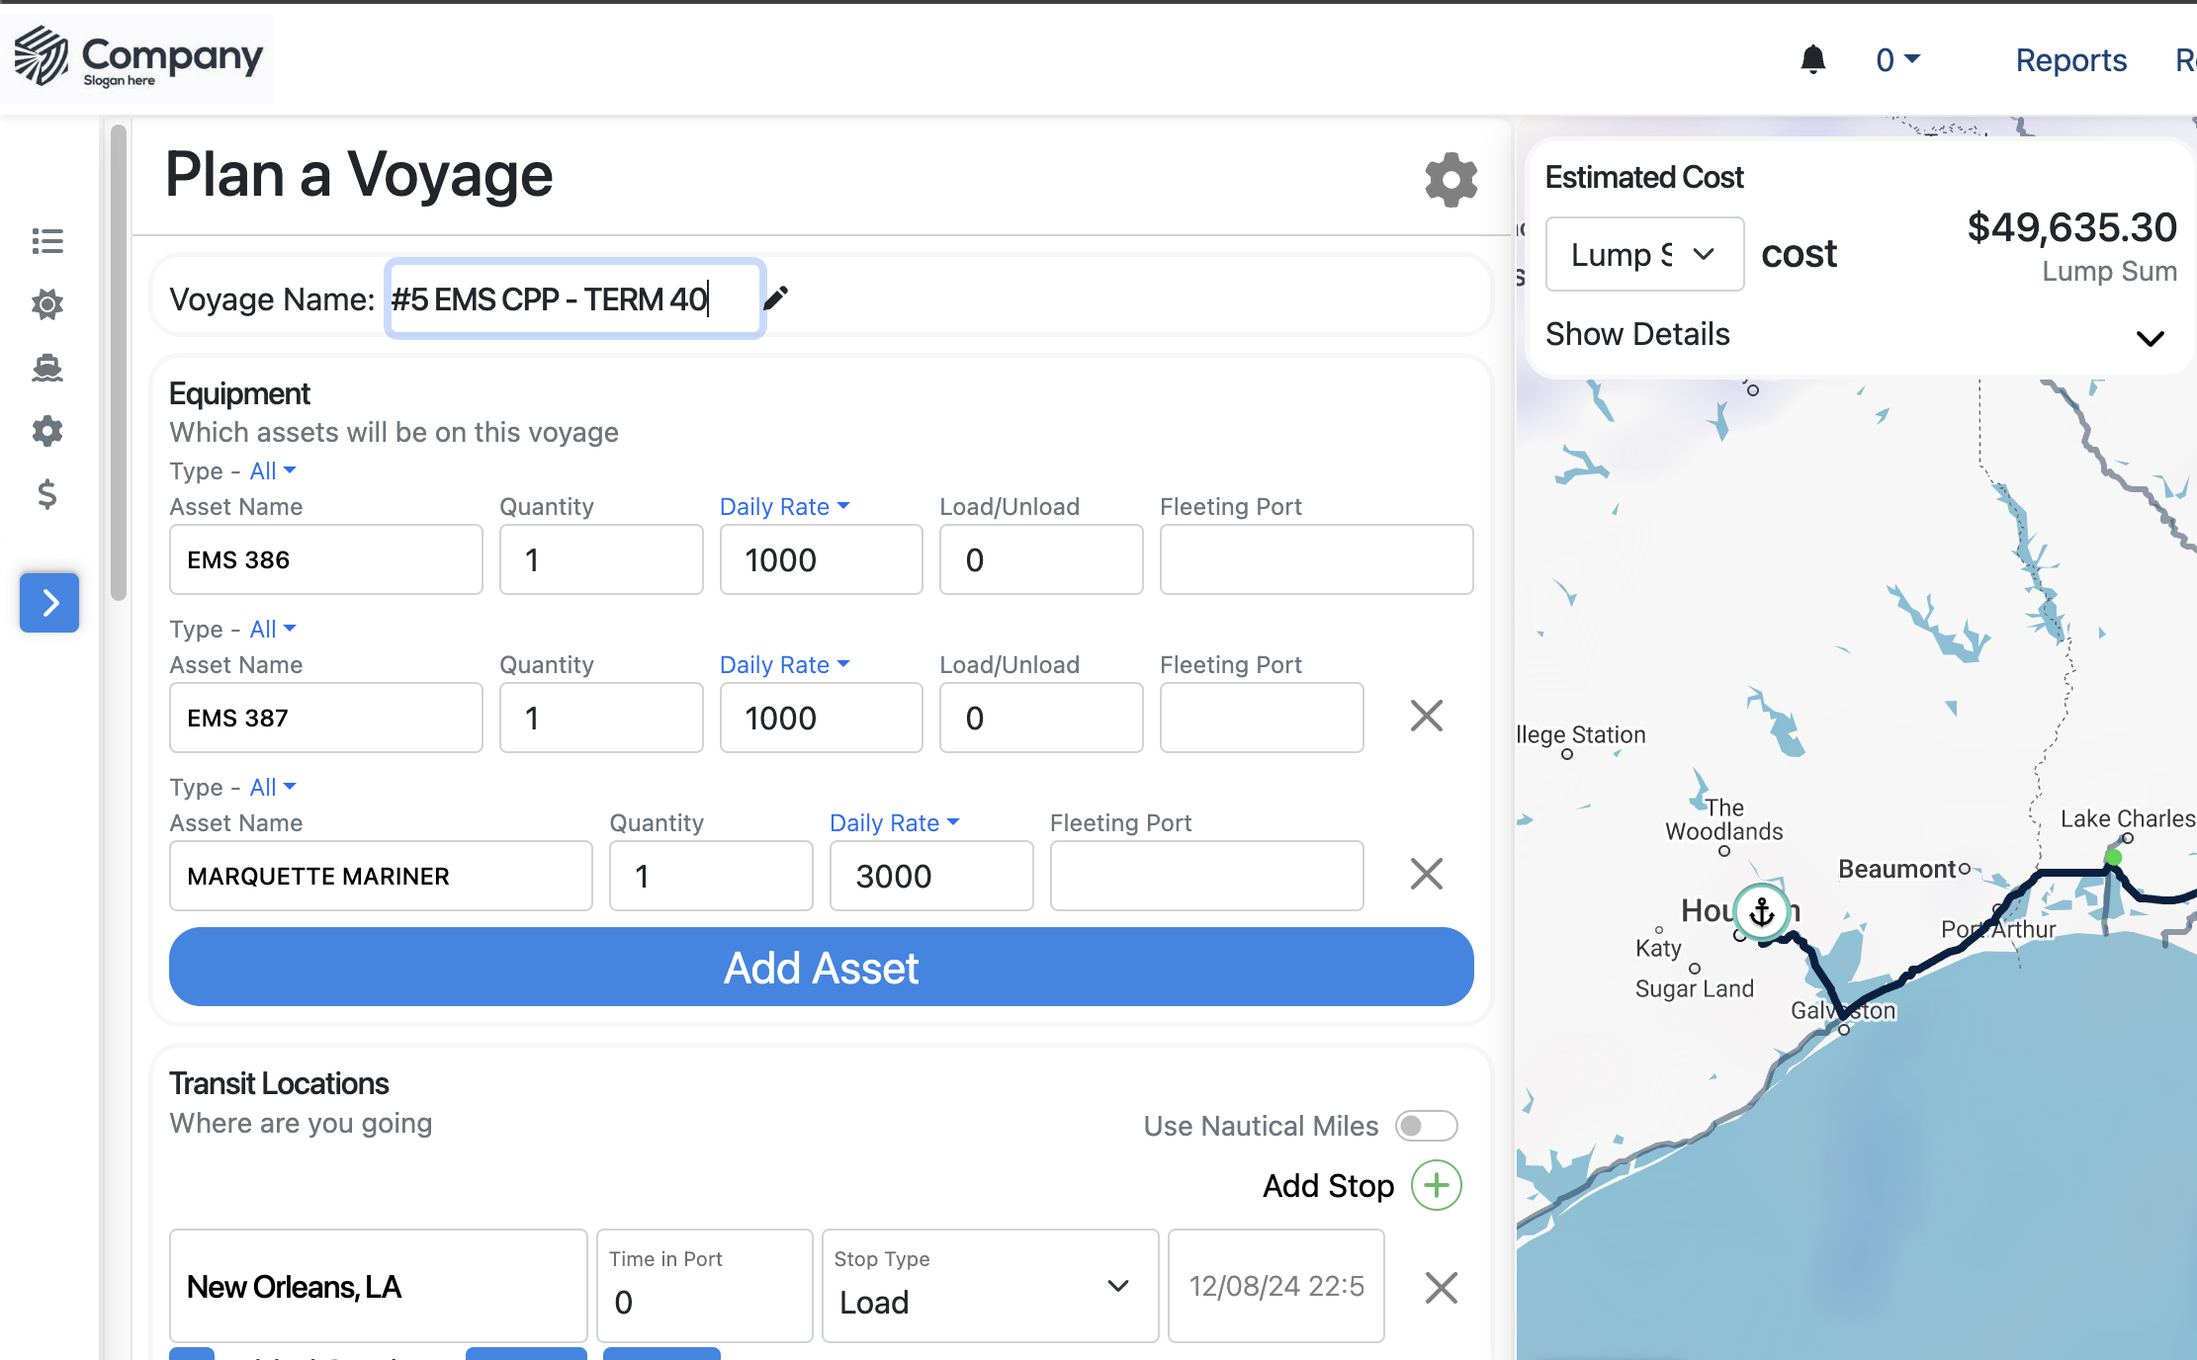This screenshot has height=1360, width=2197.
Task: Click the green Add Stop plus icon
Action: point(1436,1185)
